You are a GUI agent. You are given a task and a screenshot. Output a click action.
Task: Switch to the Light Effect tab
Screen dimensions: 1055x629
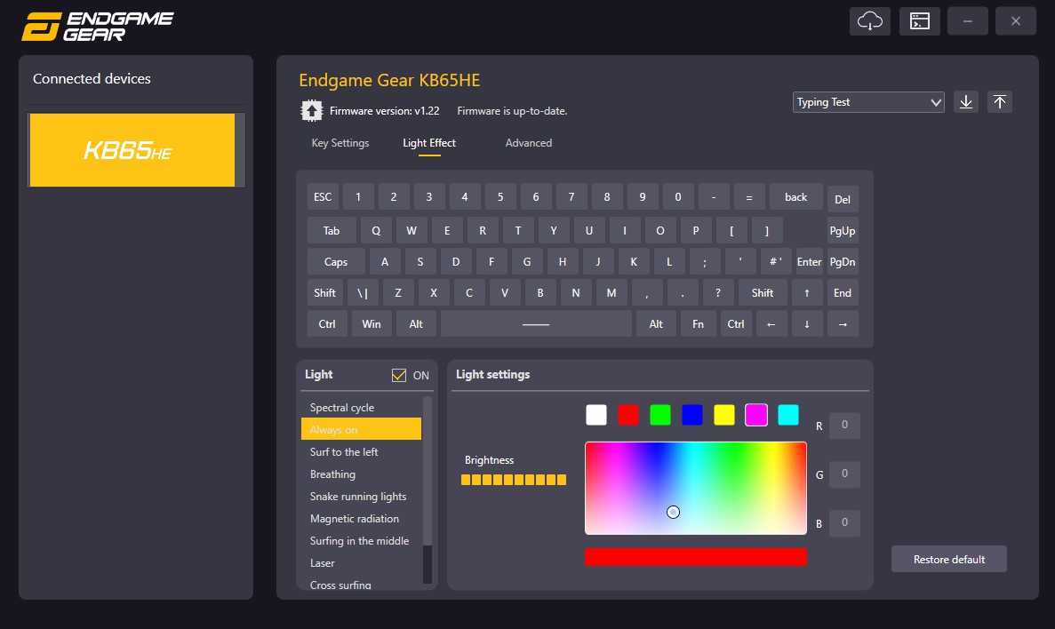[429, 143]
